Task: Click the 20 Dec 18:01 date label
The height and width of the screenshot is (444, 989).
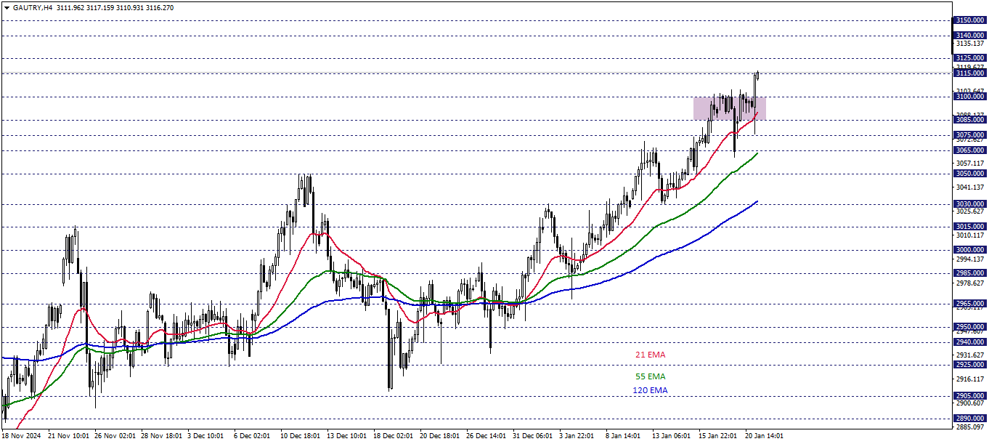Action: click(x=440, y=436)
